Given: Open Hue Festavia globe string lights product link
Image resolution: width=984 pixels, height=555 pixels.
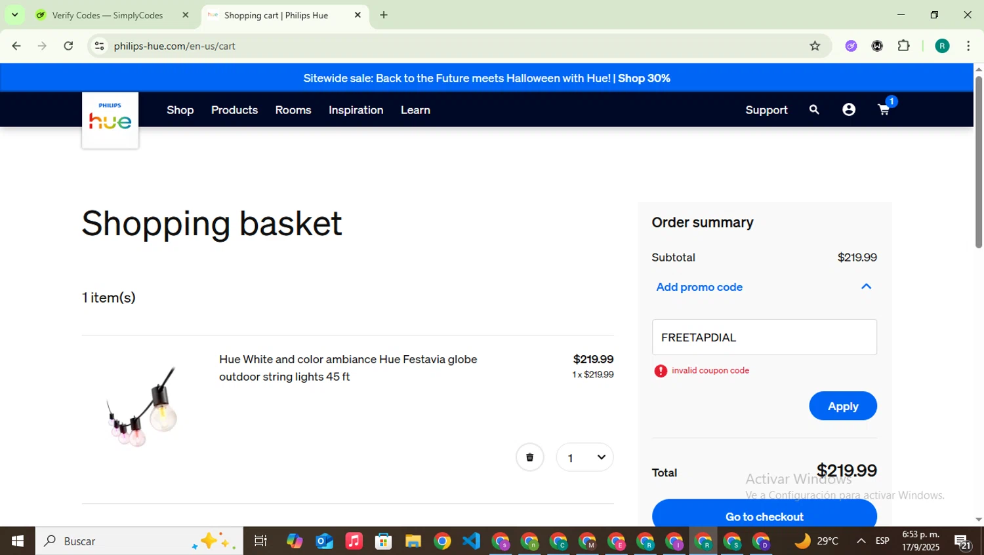Looking at the screenshot, I should click(x=348, y=368).
